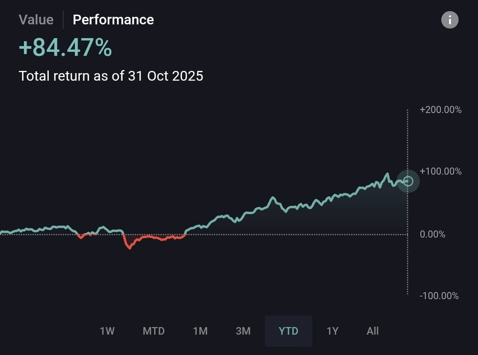
Task: Switch chart to 1M range
Action: click(x=200, y=331)
